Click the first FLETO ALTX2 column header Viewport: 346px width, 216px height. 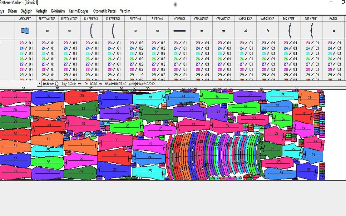(47, 19)
